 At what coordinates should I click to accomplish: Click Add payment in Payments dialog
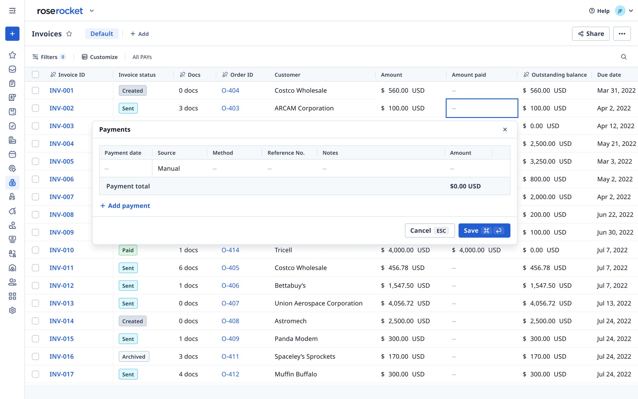pos(125,206)
